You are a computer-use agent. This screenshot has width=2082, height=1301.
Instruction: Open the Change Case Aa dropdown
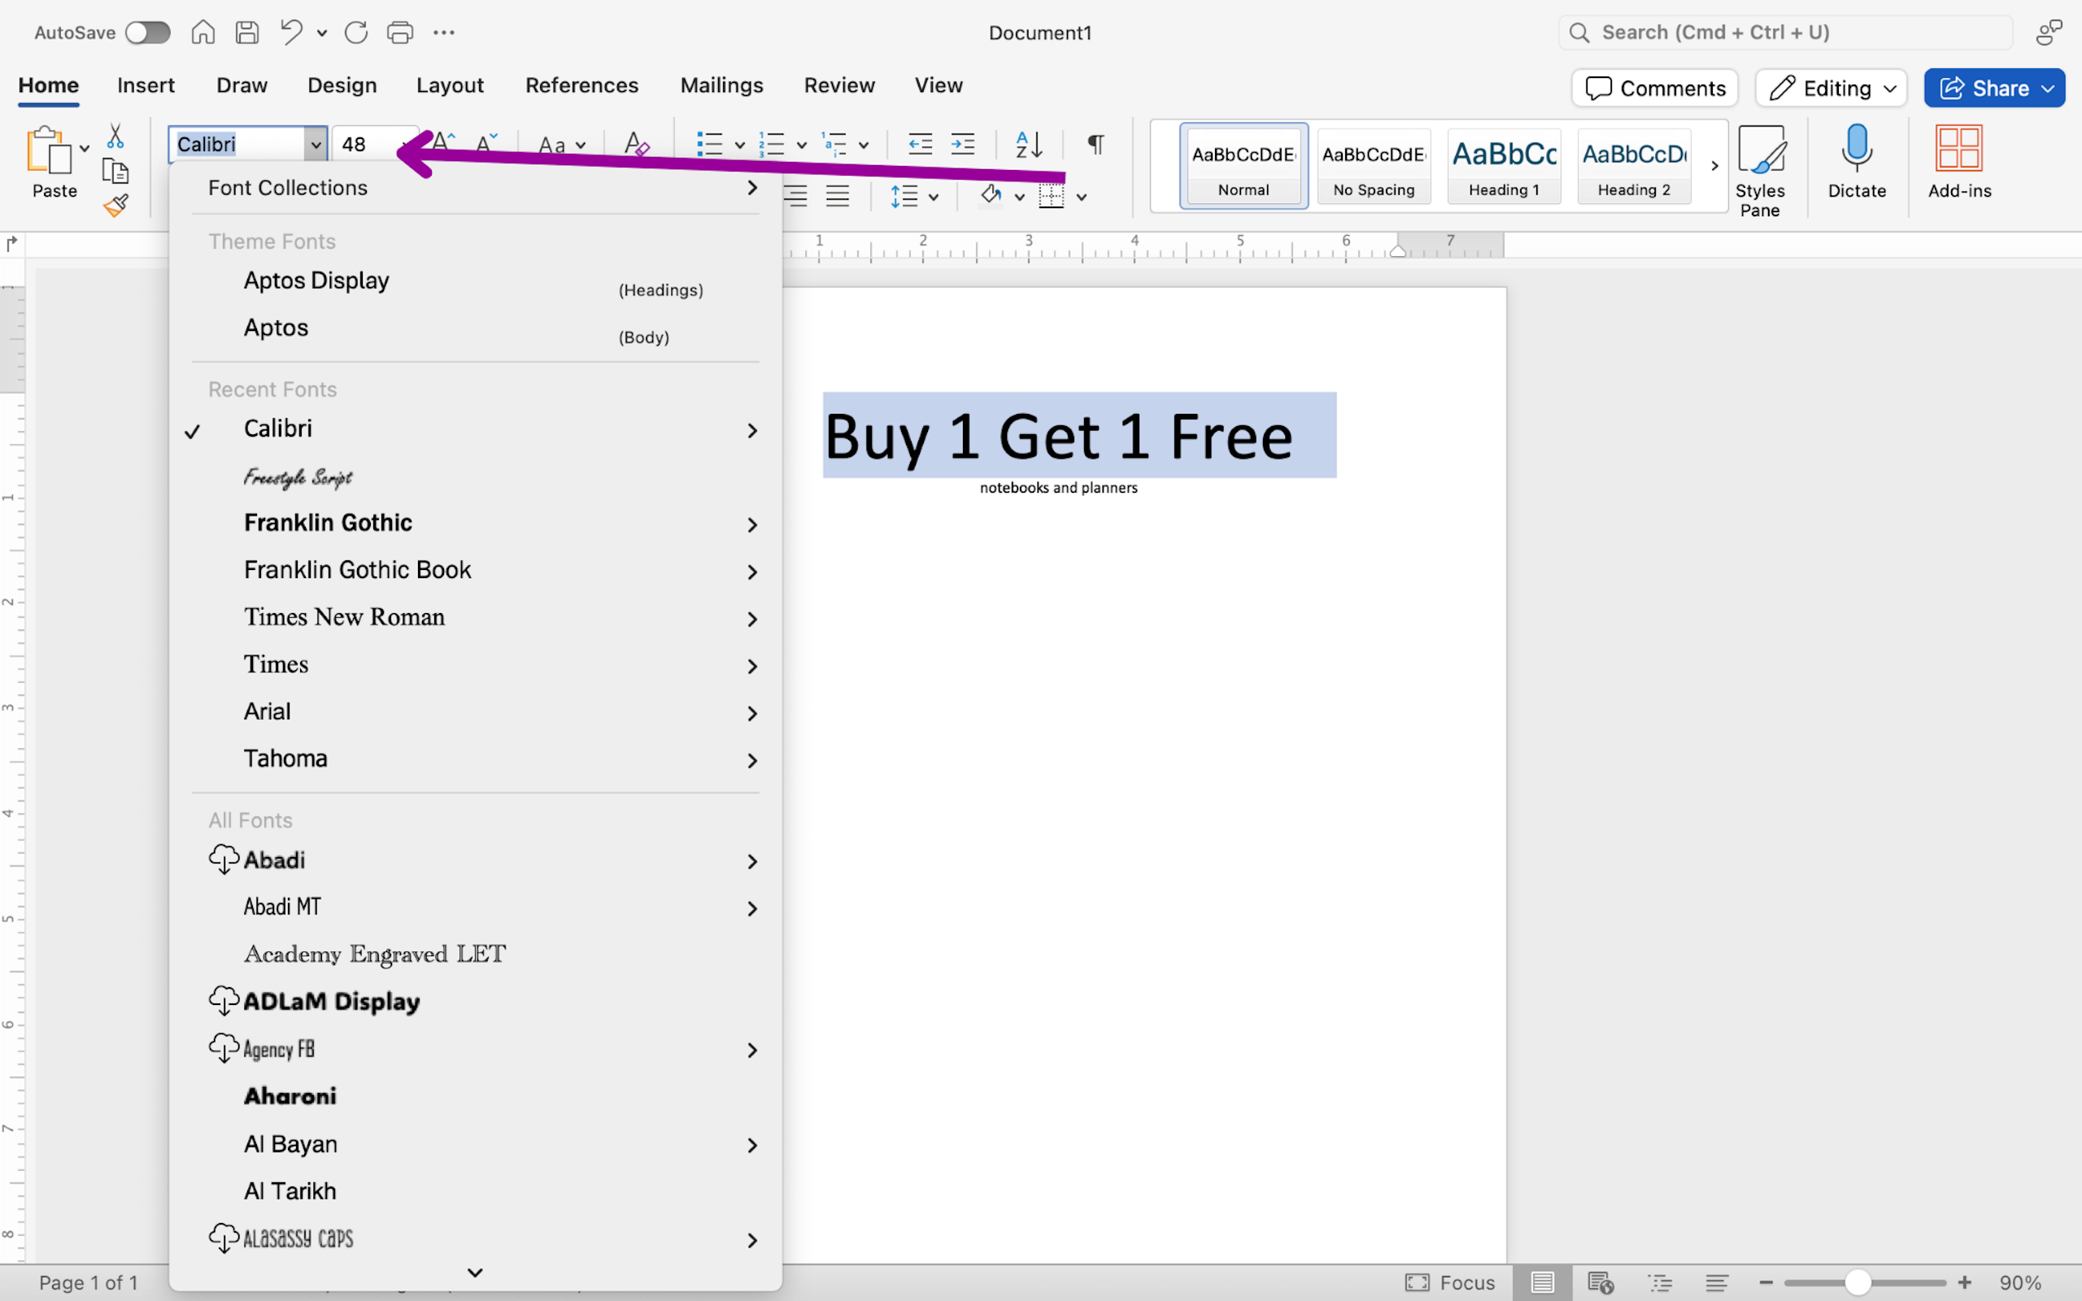[x=562, y=145]
